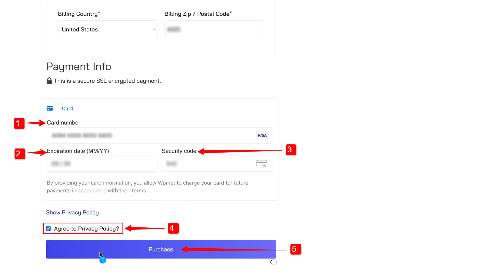Image resolution: width=490 pixels, height=276 pixels.
Task: Click the padlock SSL icon
Action: (x=49, y=81)
